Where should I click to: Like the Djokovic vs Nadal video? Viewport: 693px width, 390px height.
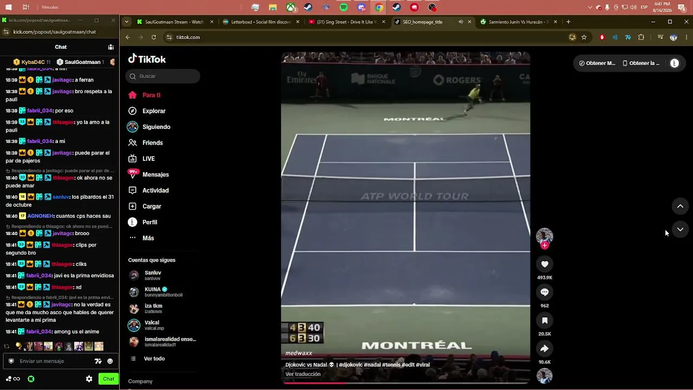coord(545,264)
